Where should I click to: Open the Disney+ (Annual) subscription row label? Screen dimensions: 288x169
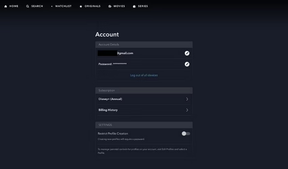pos(110,99)
